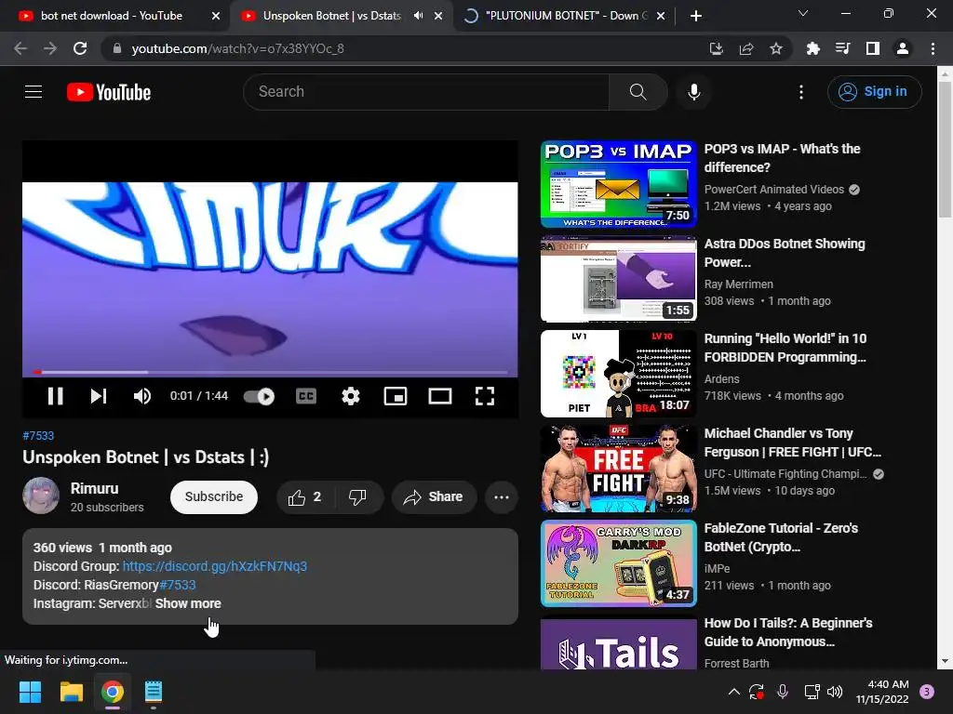953x714 pixels.
Task: Bookmark this page with star
Action: (775, 48)
